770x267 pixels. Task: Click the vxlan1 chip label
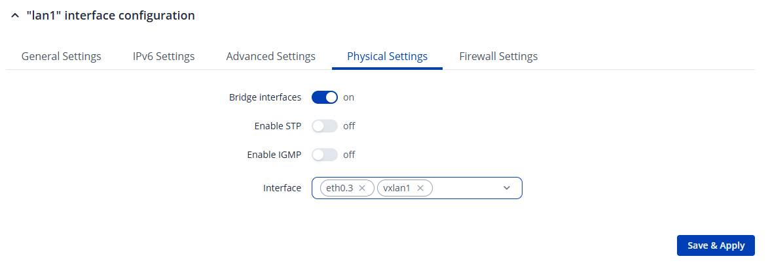[x=397, y=188]
